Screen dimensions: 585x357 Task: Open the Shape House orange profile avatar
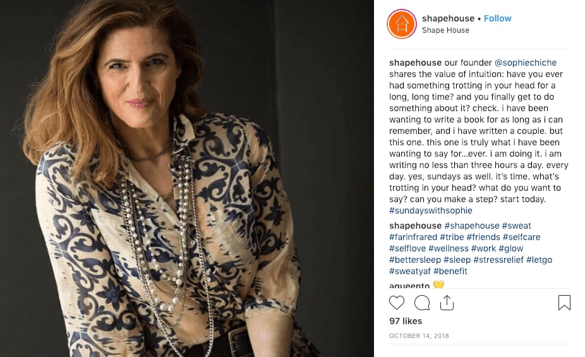coord(402,24)
